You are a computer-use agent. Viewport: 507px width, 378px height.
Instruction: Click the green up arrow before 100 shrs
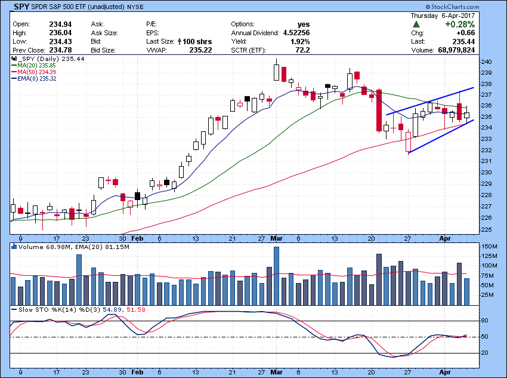tap(179, 41)
